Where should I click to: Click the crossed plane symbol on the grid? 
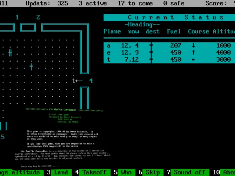point(31,67)
